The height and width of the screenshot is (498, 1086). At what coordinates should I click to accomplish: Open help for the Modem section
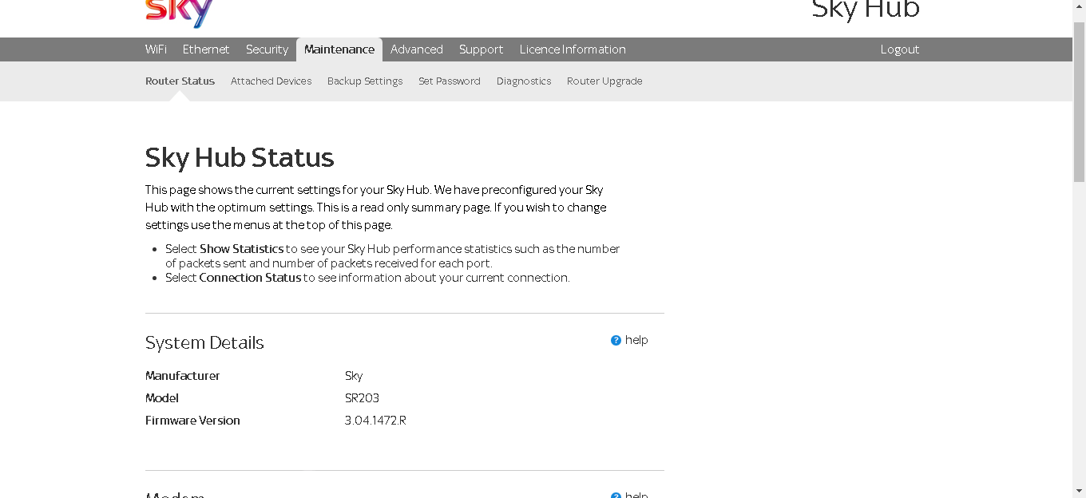point(629,495)
